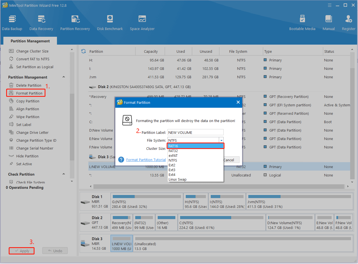
Task: Select the C:(NTFS) block in disk map
Action: [x=222, y=222]
